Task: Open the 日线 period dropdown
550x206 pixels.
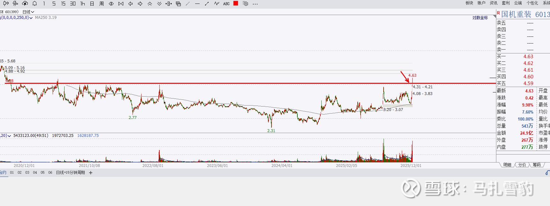Action: coord(28,12)
